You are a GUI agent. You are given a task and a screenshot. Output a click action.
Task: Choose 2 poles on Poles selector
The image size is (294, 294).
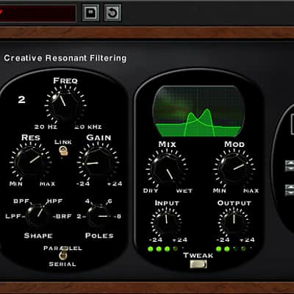(x=79, y=216)
